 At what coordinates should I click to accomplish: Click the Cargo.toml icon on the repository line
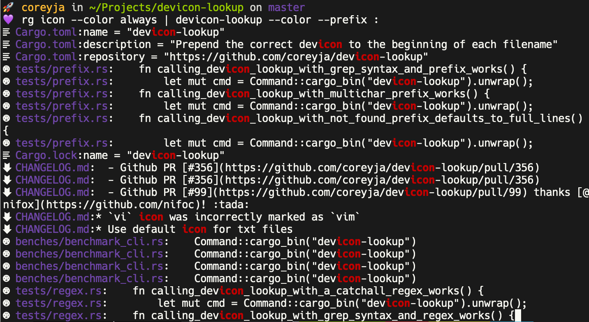[6, 57]
